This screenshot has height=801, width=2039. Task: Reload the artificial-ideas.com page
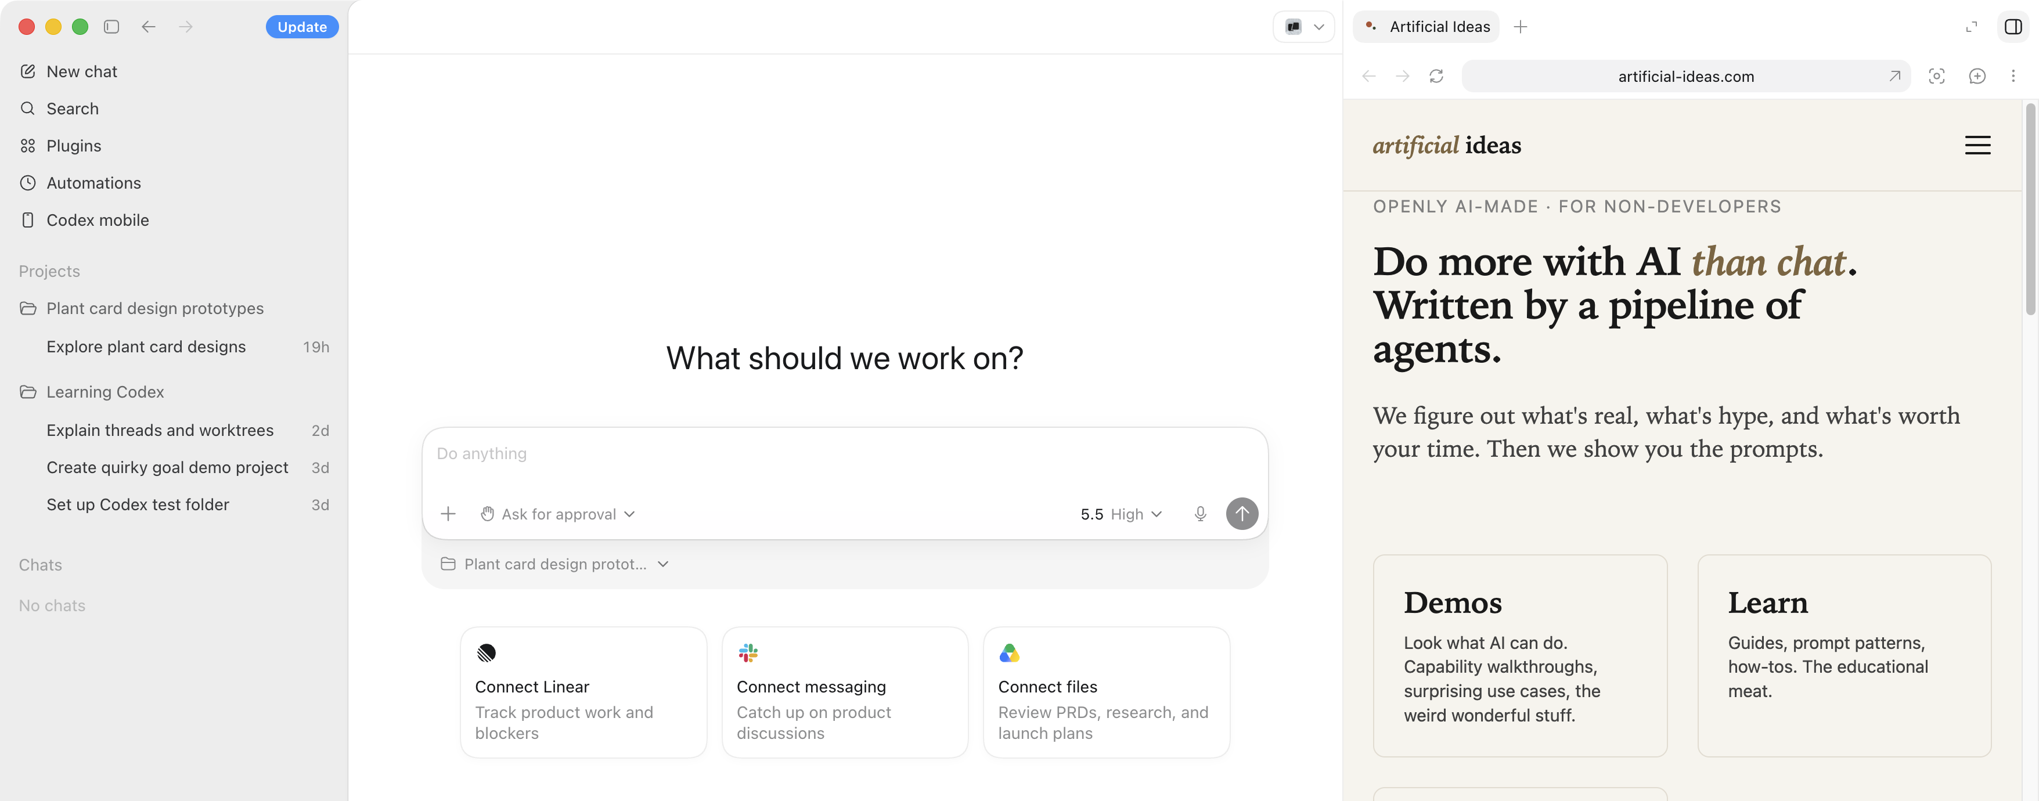1436,76
